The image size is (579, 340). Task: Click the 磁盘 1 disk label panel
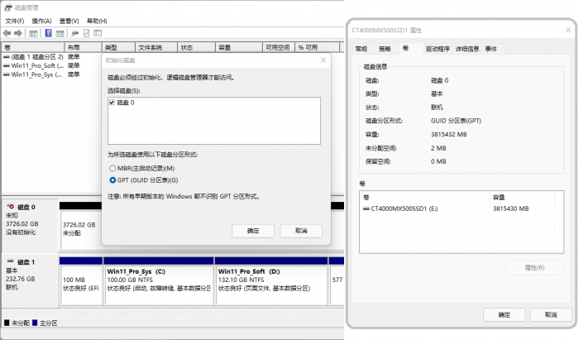(x=31, y=280)
